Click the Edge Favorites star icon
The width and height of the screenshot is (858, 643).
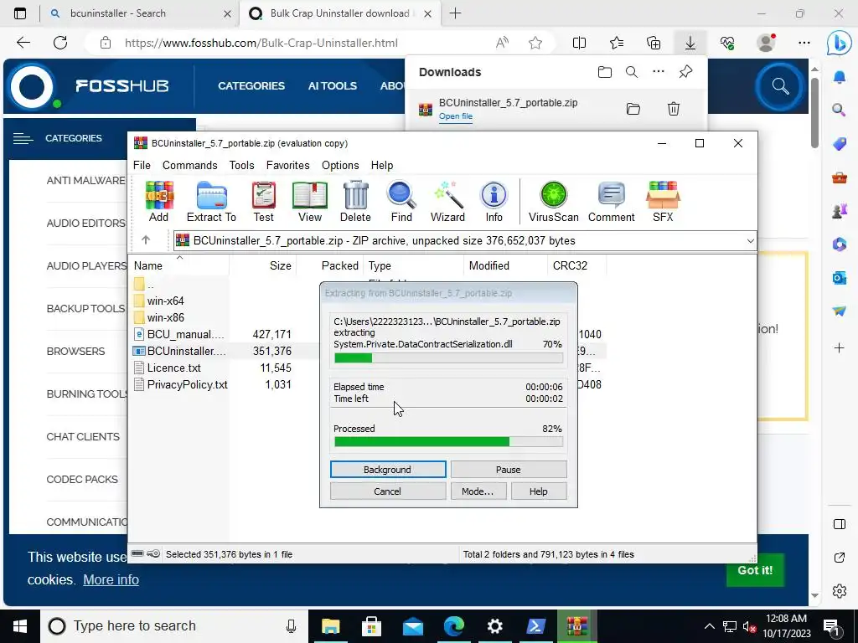click(617, 43)
